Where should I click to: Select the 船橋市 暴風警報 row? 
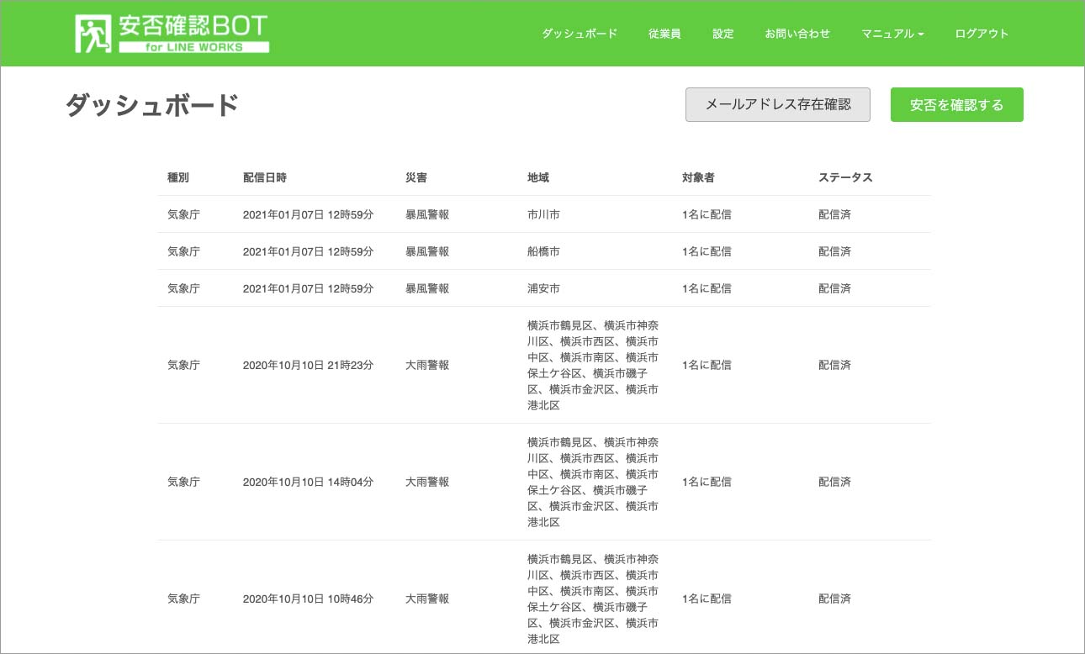tap(543, 251)
